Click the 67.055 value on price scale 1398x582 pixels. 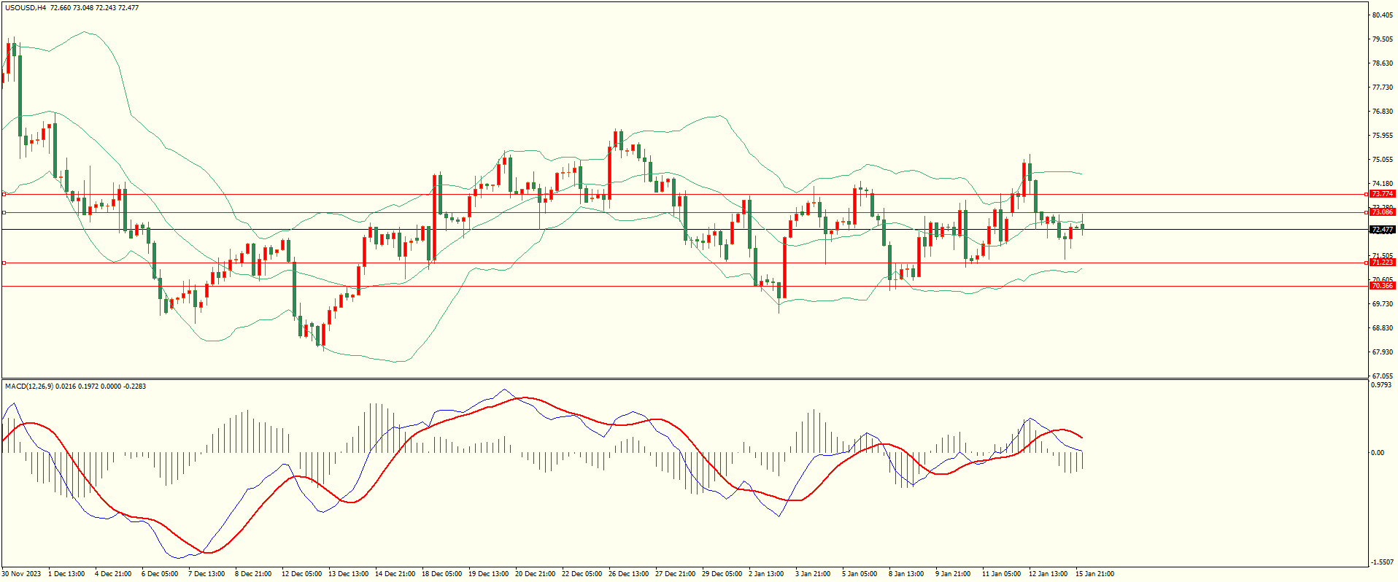[1382, 376]
